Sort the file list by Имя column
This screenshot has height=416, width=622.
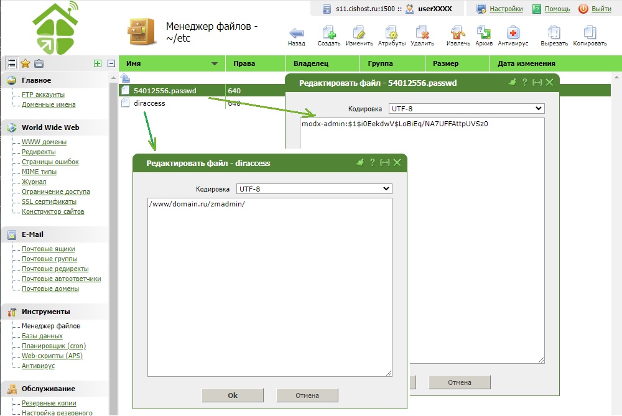[171, 63]
